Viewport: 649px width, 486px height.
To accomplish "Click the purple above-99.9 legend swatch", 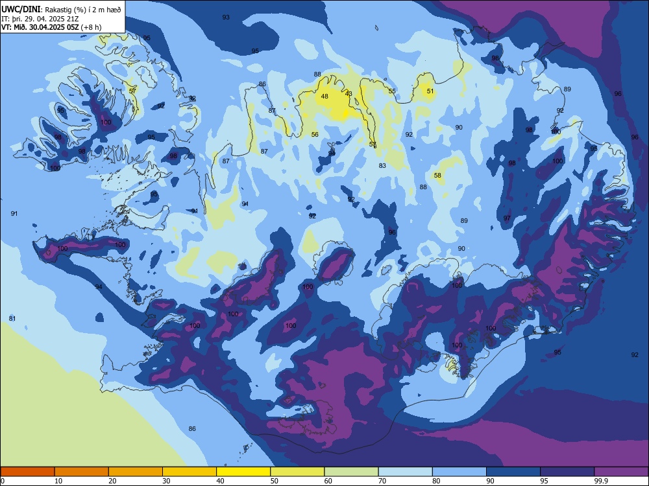I will (x=621, y=472).
